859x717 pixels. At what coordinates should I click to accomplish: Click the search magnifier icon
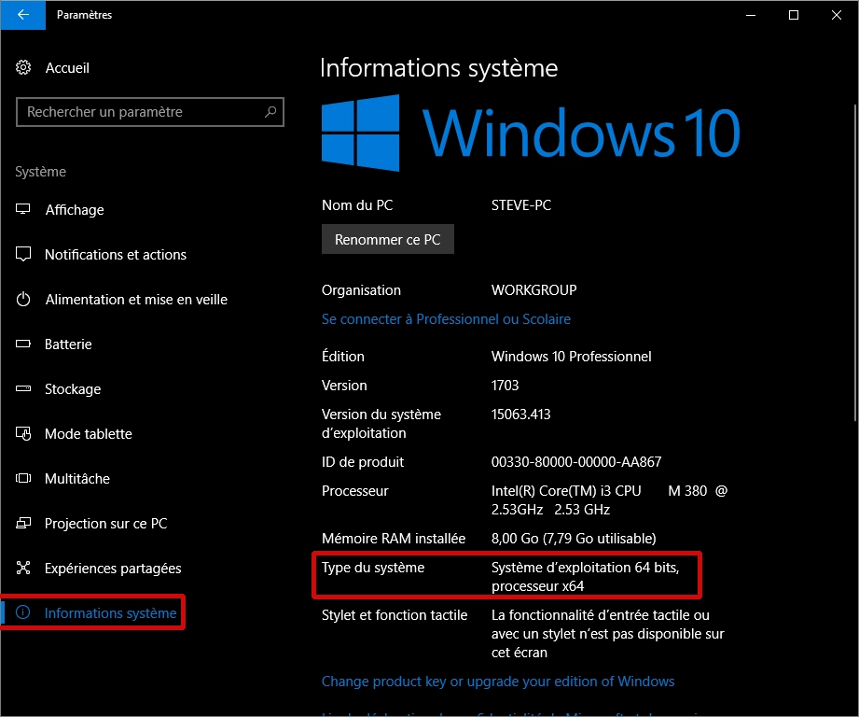click(x=270, y=112)
